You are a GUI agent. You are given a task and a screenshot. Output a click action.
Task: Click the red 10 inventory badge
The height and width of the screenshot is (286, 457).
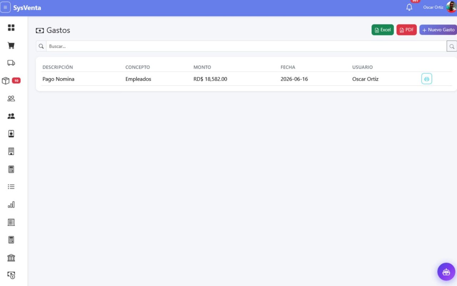click(16, 81)
